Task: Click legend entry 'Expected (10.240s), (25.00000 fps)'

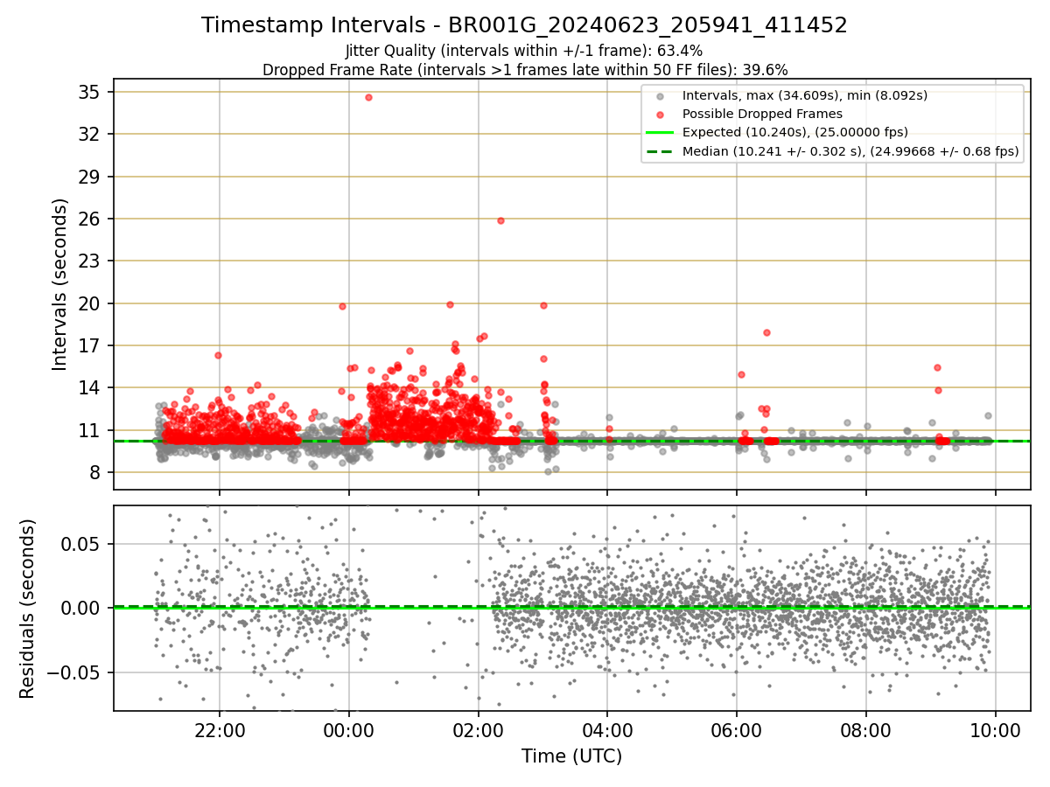Action: (795, 132)
